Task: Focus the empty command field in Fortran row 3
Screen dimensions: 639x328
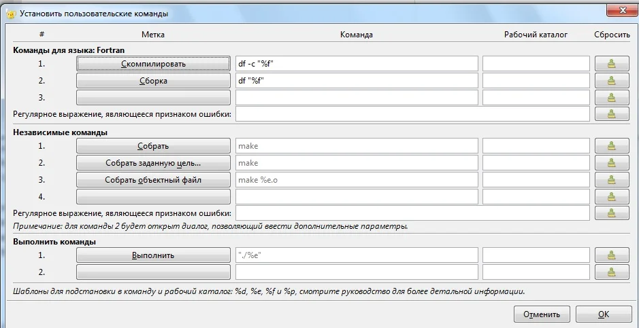Action: (x=357, y=98)
